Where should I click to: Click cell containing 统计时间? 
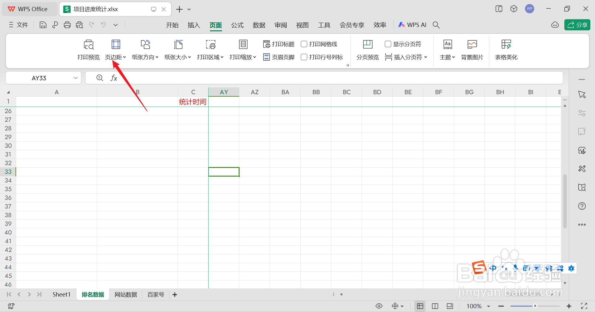193,102
